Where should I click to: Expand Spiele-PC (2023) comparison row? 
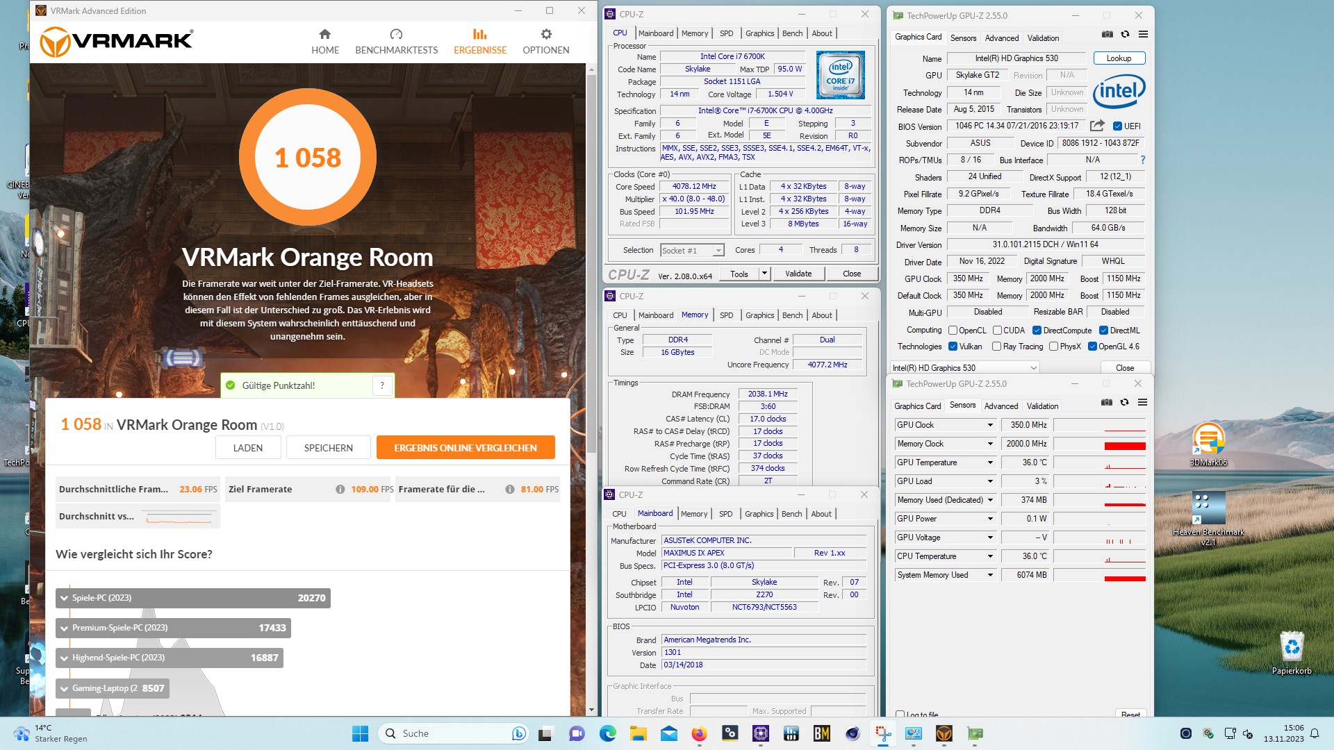click(x=192, y=598)
